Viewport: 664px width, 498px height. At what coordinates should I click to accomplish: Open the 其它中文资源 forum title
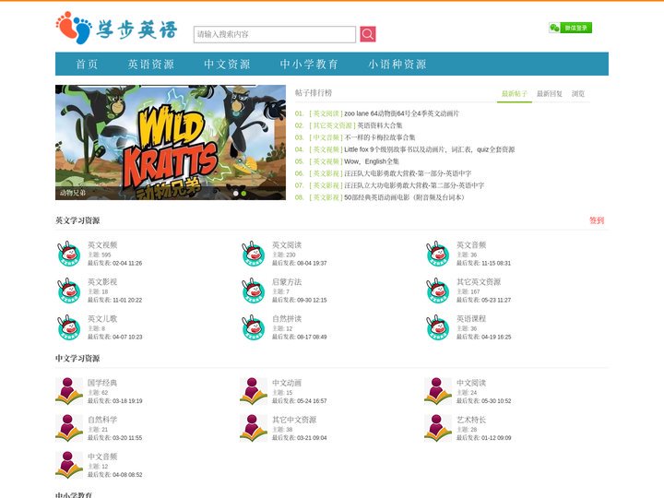[294, 420]
